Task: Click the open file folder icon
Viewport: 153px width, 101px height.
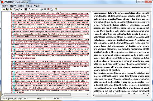Action: (x=4, y=9)
